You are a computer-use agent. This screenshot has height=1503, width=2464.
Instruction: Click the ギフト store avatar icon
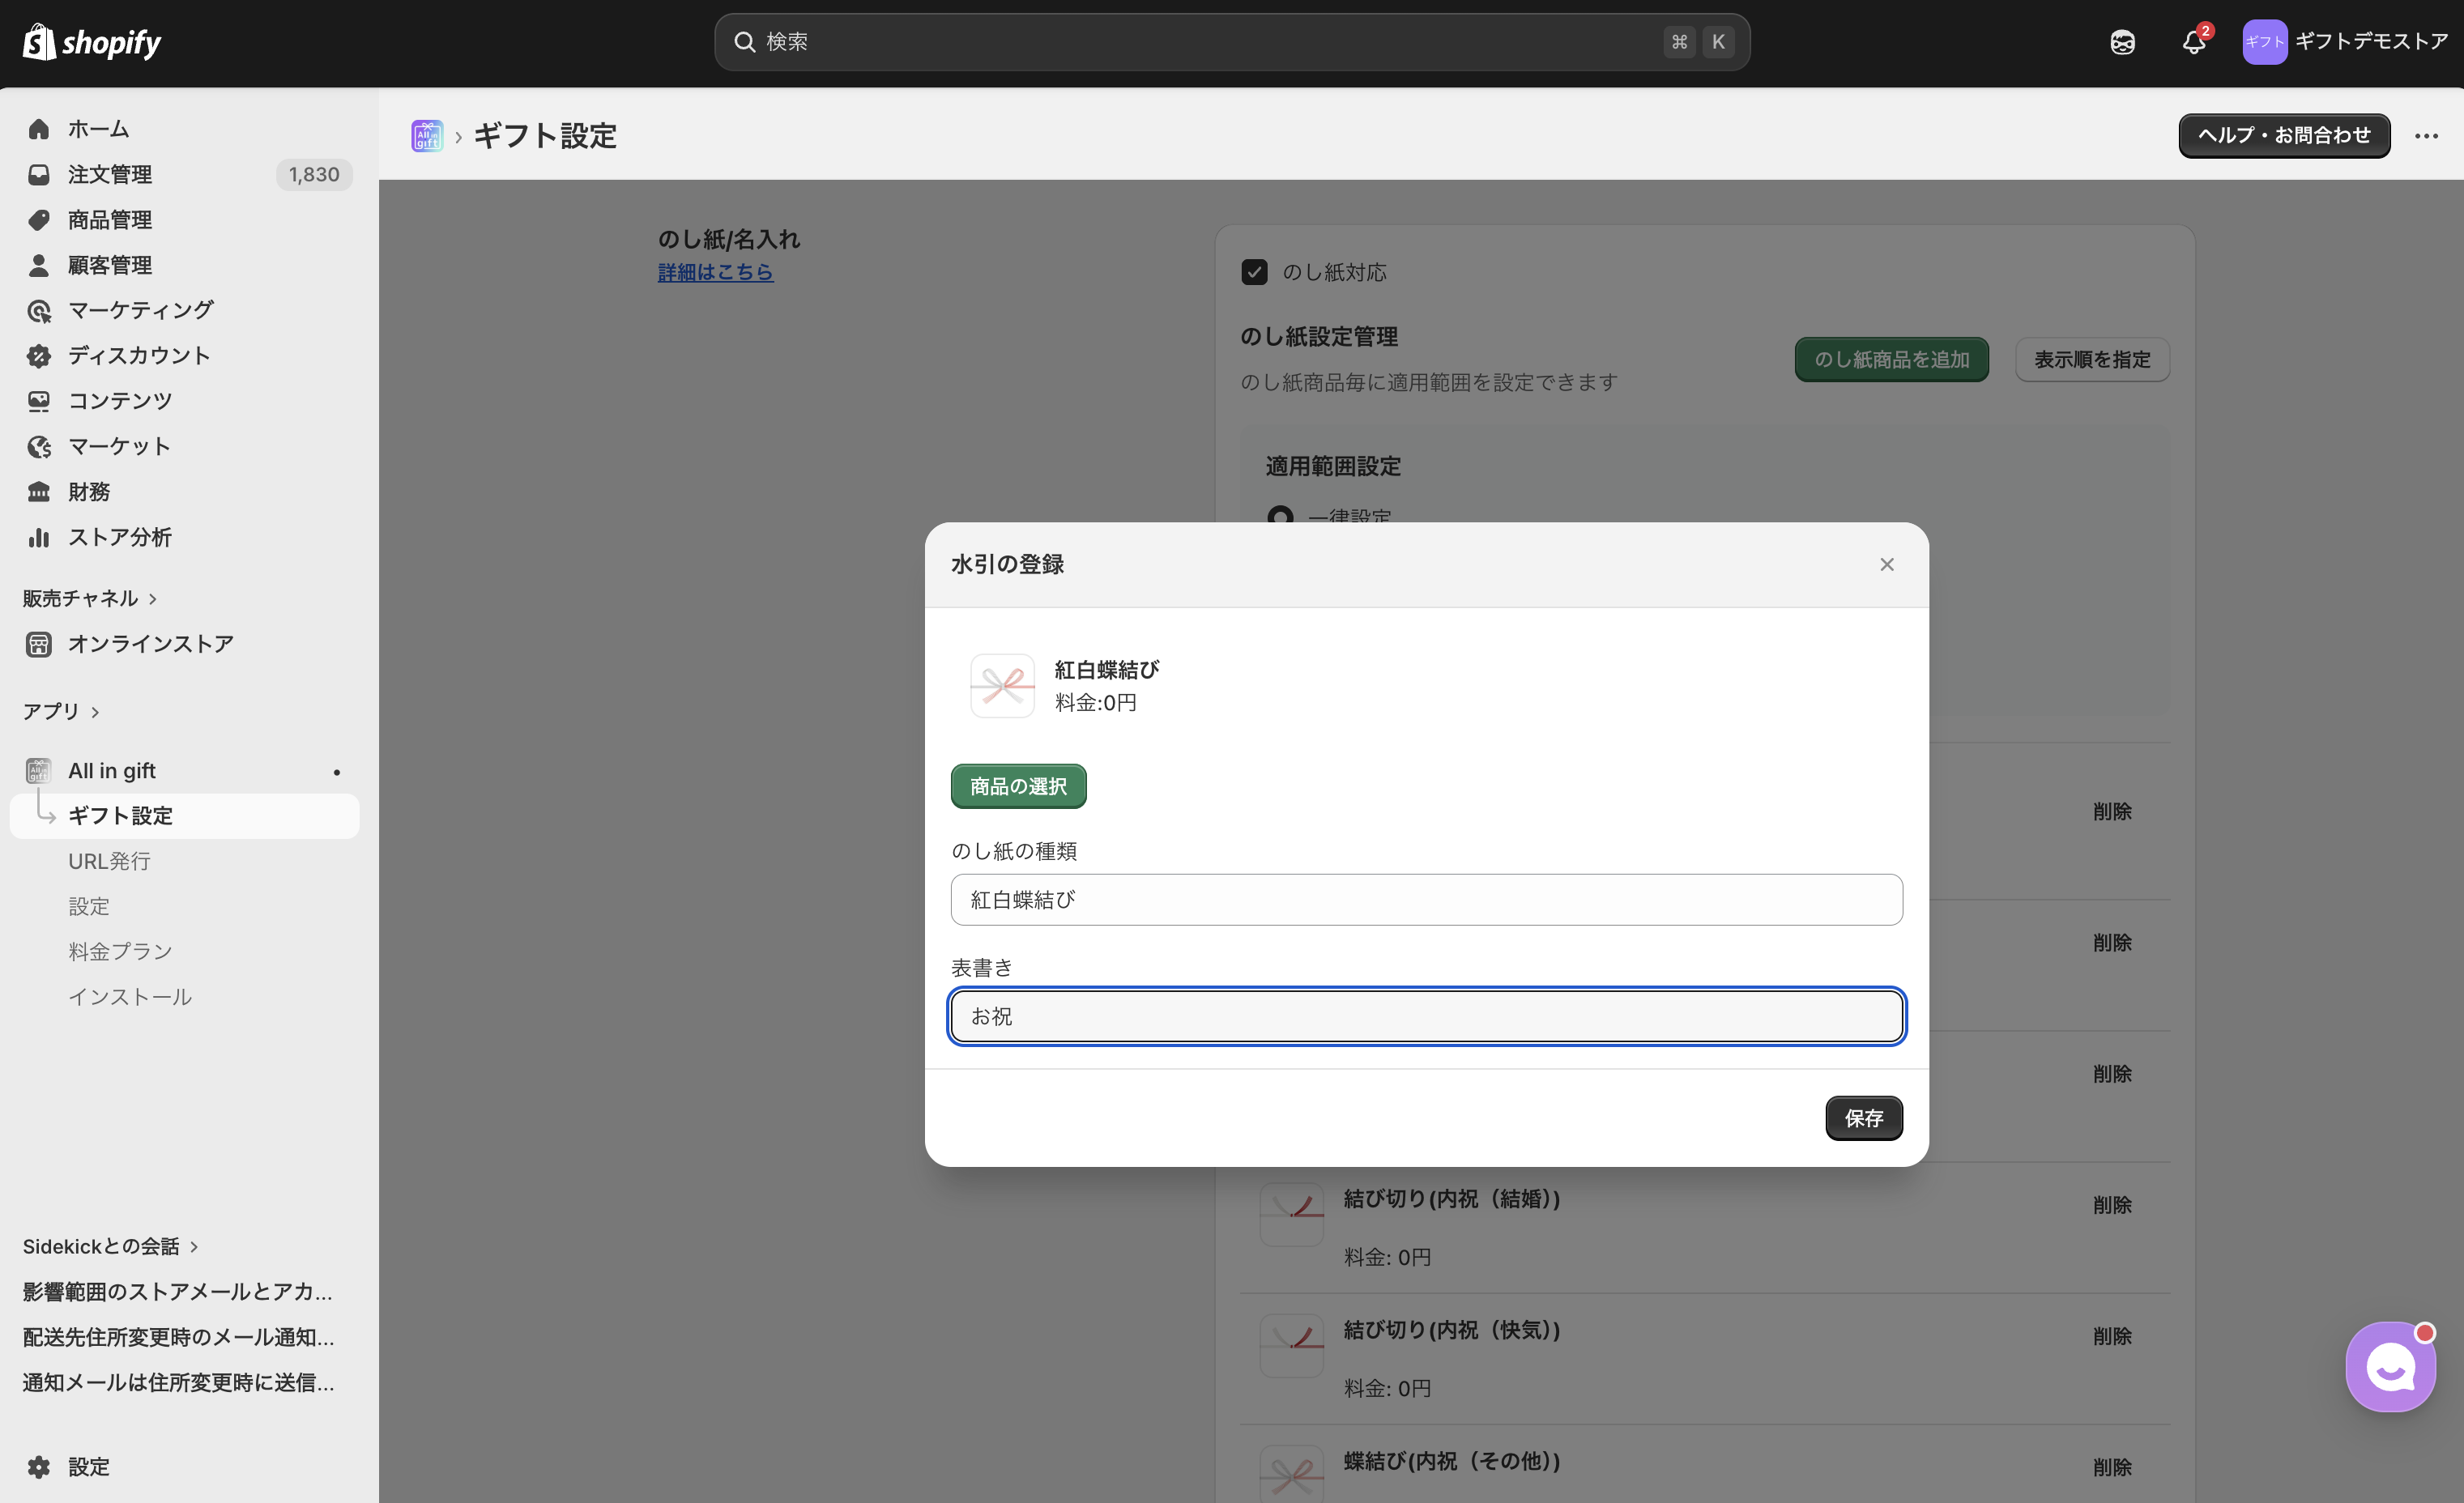coord(2264,42)
